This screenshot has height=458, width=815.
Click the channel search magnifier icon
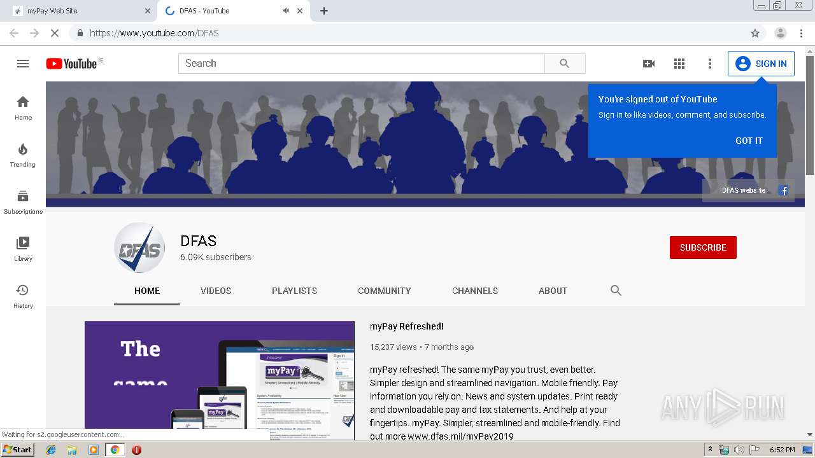616,291
